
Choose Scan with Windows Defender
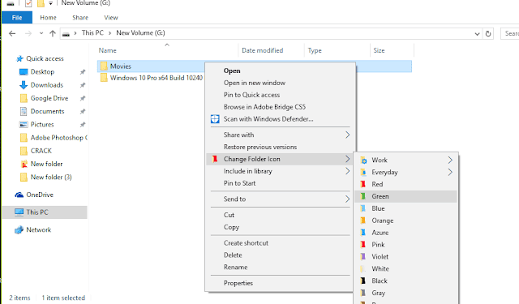click(x=280, y=119)
